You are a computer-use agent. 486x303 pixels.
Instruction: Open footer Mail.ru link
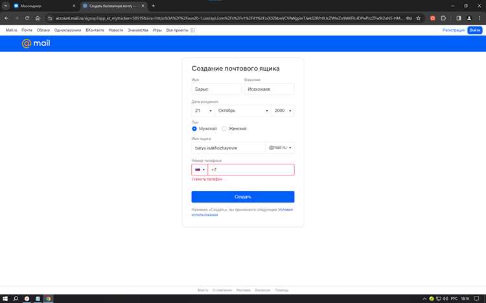coord(203,290)
